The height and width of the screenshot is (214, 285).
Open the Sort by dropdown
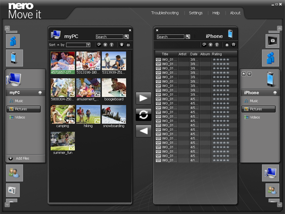(78, 45)
